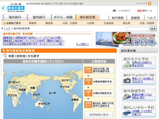159x119 pixels.
Task: Select ビーチ on the world map
Action: tap(52, 93)
